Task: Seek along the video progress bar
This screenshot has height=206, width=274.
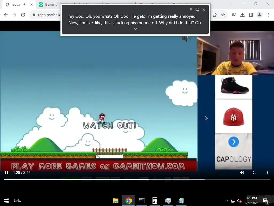Action: (137, 179)
